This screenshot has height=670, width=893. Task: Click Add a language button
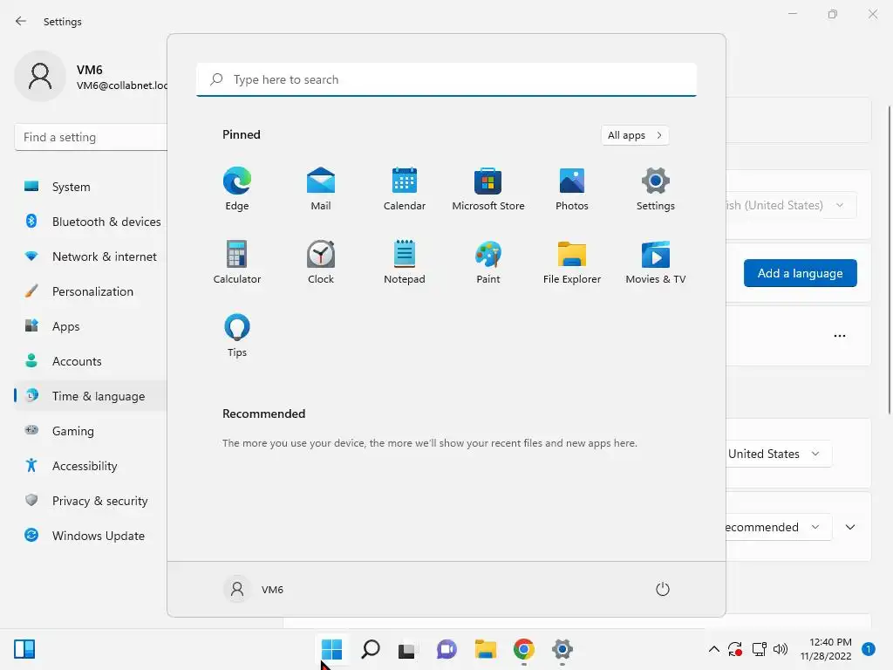pos(801,273)
